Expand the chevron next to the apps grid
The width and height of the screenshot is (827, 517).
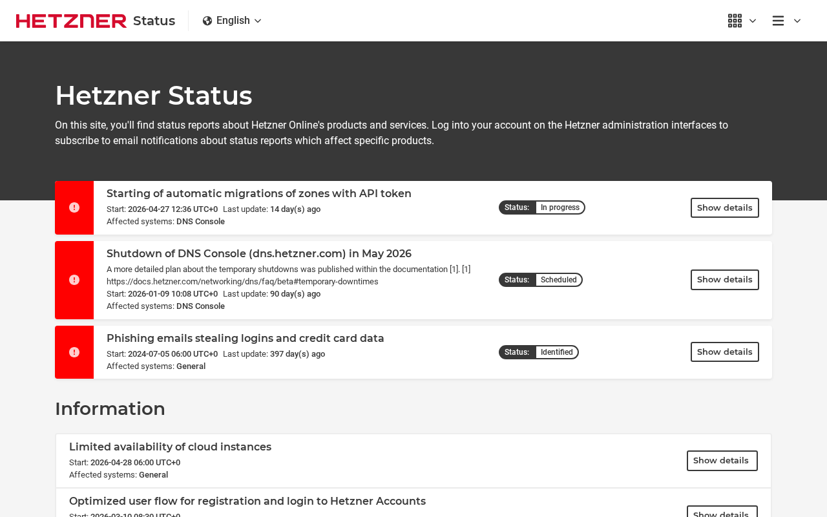(753, 21)
